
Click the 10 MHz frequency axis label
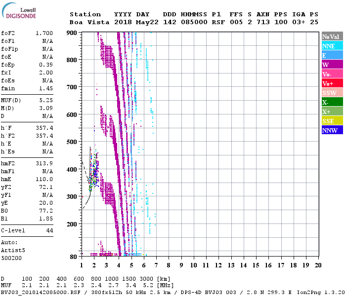tap(194, 265)
